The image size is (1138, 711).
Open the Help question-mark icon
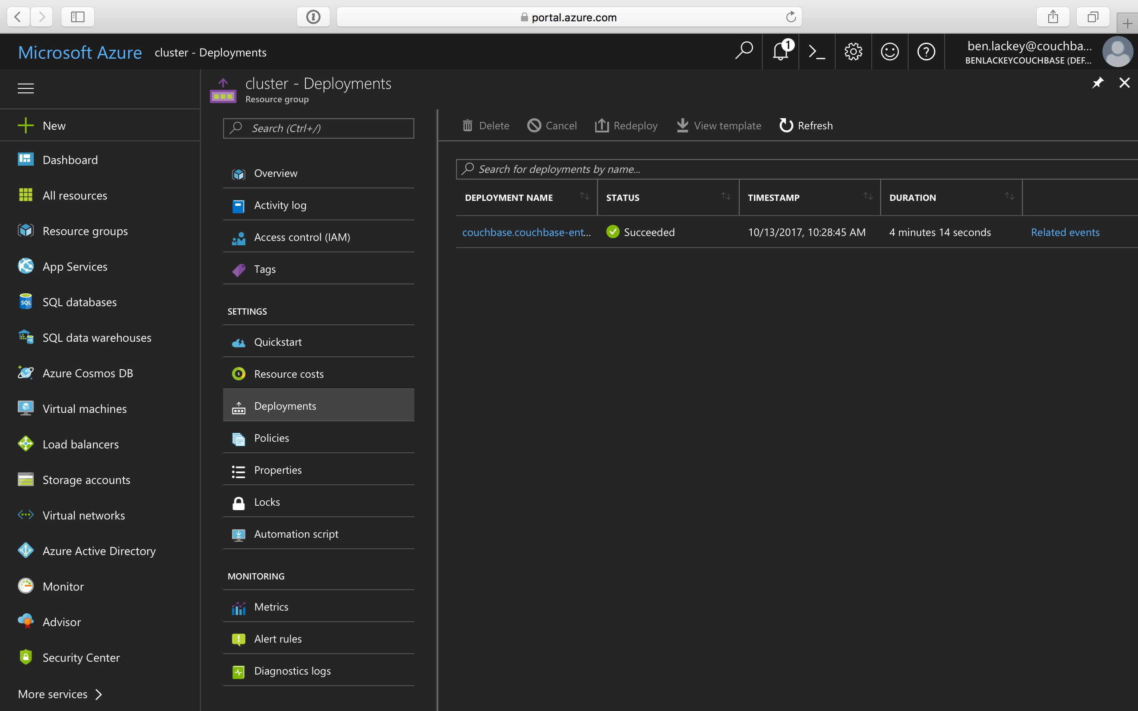click(926, 51)
